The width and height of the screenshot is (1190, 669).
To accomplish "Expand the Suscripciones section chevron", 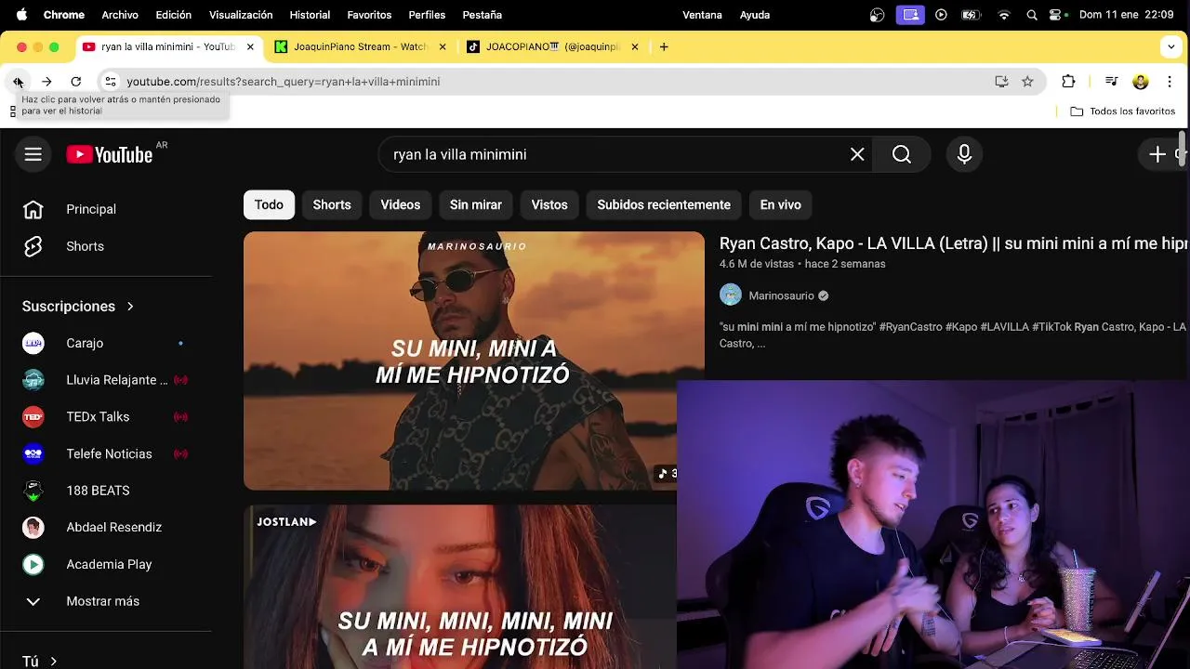I will point(130,306).
